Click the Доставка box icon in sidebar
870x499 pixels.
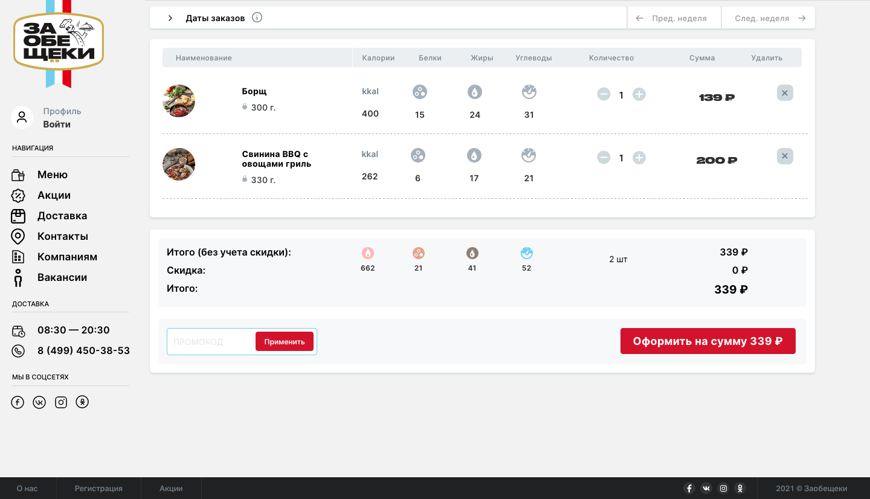click(x=18, y=216)
